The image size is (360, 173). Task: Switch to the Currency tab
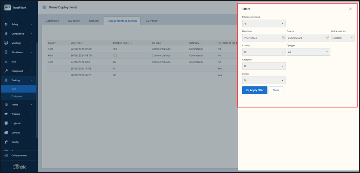(151, 21)
